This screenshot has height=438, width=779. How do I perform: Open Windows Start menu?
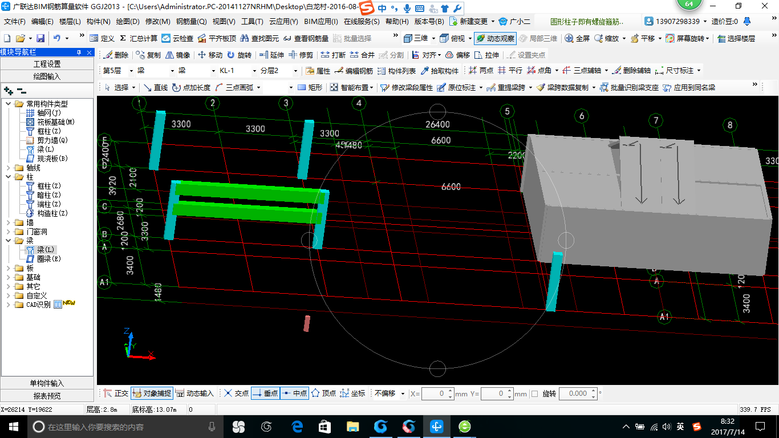pyautogui.click(x=13, y=427)
